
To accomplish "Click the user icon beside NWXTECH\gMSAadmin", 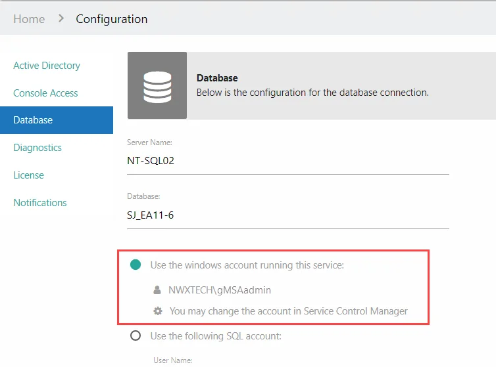I will pos(157,290).
